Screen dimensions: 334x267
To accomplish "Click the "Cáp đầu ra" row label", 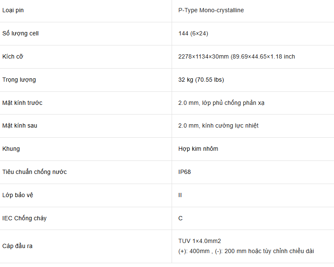I will pos(17,246).
